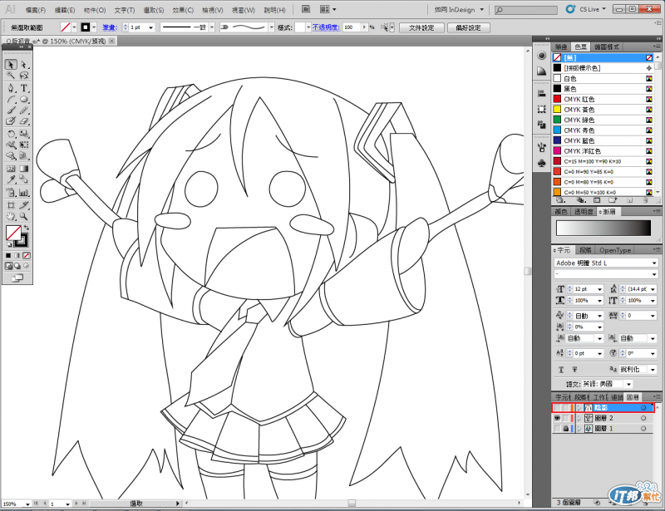Open the 檔案(F) menu

pos(35,10)
